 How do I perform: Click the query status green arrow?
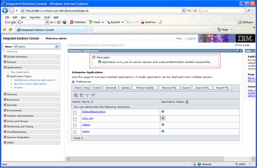[163, 131]
